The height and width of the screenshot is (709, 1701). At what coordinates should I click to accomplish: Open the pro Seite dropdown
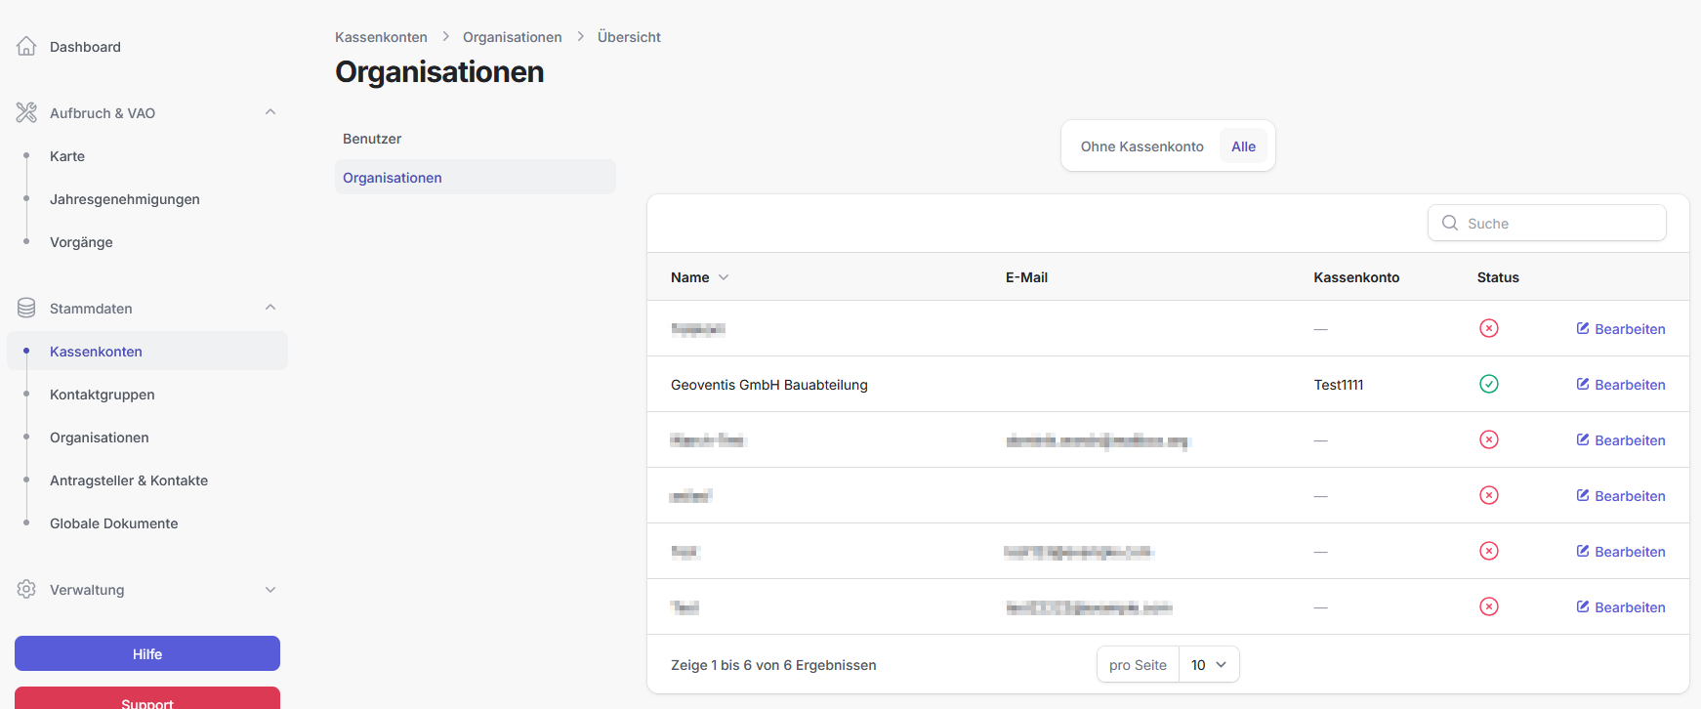(x=1209, y=664)
